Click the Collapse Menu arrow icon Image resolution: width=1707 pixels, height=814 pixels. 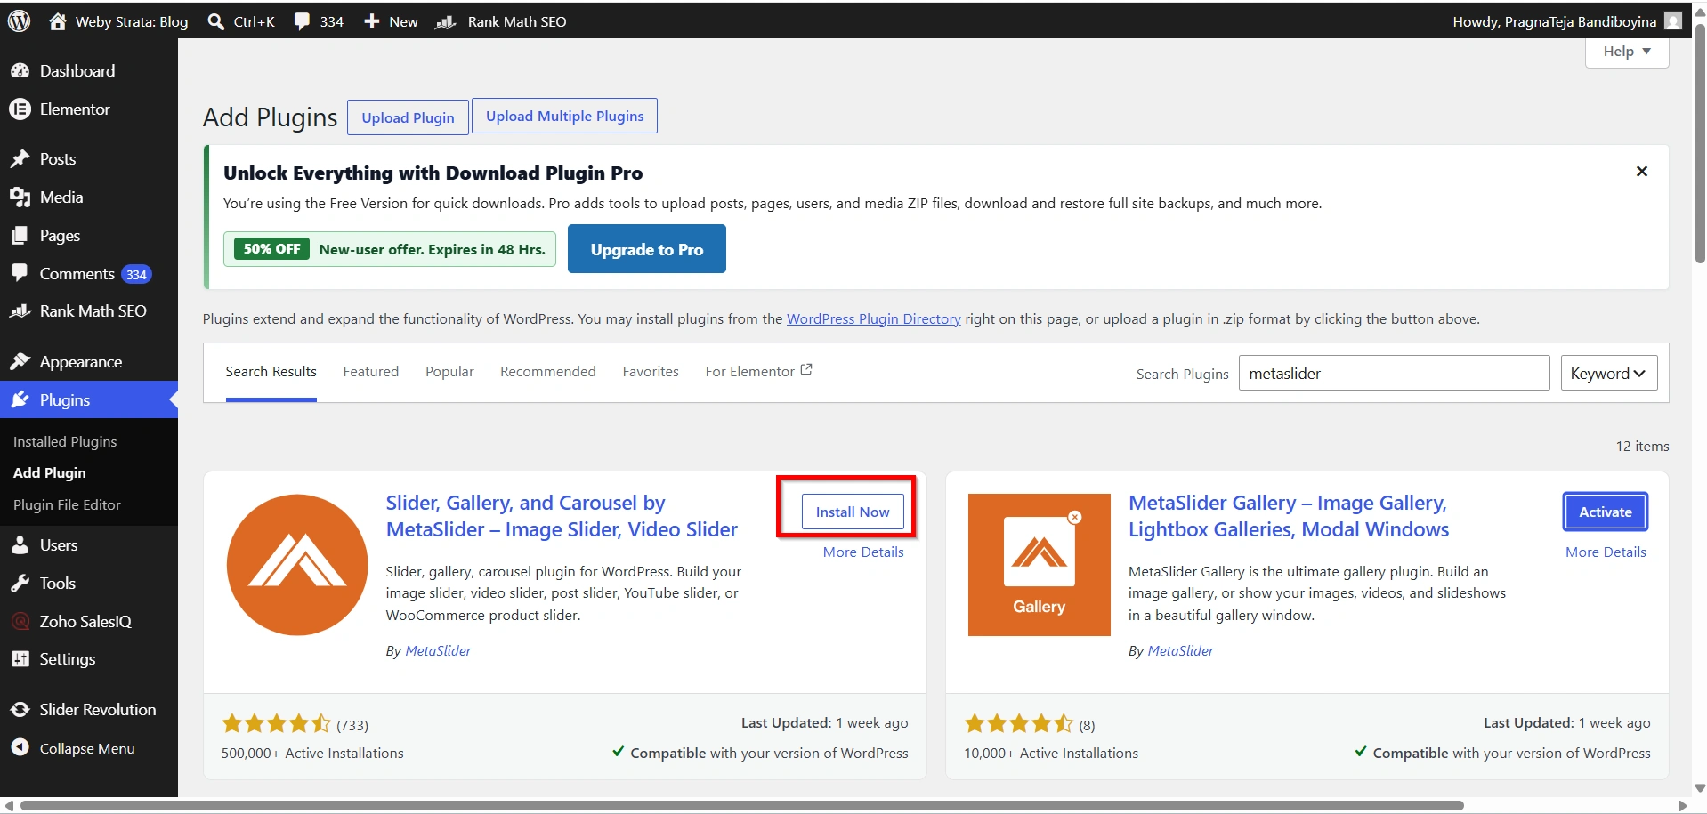20,747
